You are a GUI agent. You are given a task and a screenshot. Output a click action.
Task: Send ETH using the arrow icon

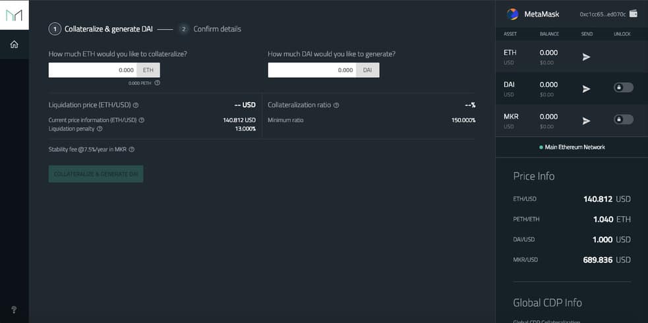click(x=586, y=57)
